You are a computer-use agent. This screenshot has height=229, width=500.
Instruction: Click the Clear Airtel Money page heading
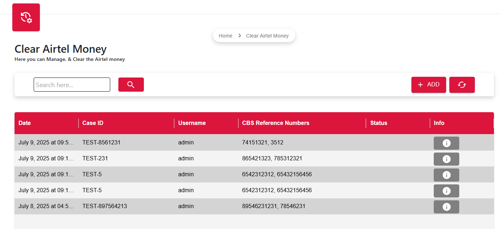click(61, 49)
